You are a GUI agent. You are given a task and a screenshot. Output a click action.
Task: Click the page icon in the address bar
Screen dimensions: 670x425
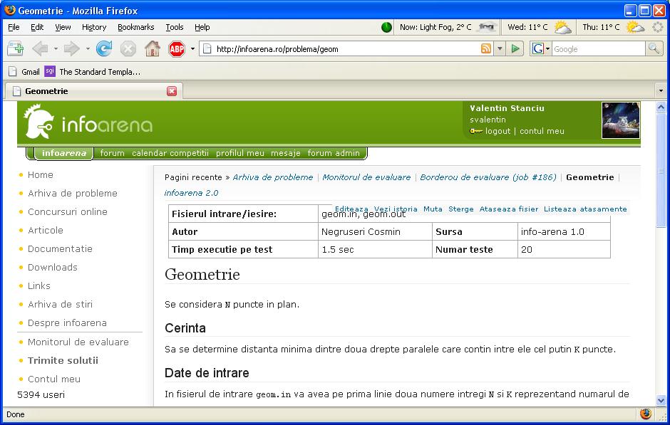[207, 48]
